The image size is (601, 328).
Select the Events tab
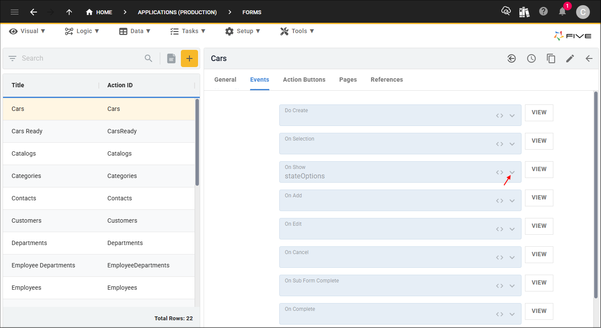(x=259, y=80)
